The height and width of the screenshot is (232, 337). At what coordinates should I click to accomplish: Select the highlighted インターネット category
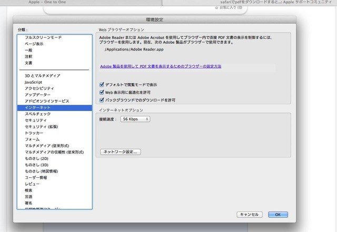coord(55,107)
